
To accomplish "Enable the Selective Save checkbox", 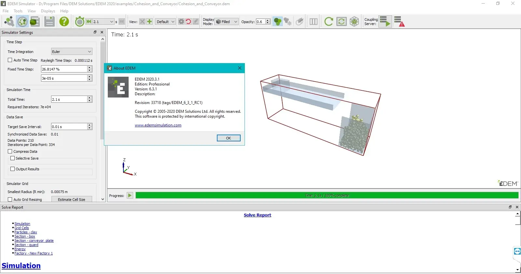I will pyautogui.click(x=13, y=158).
